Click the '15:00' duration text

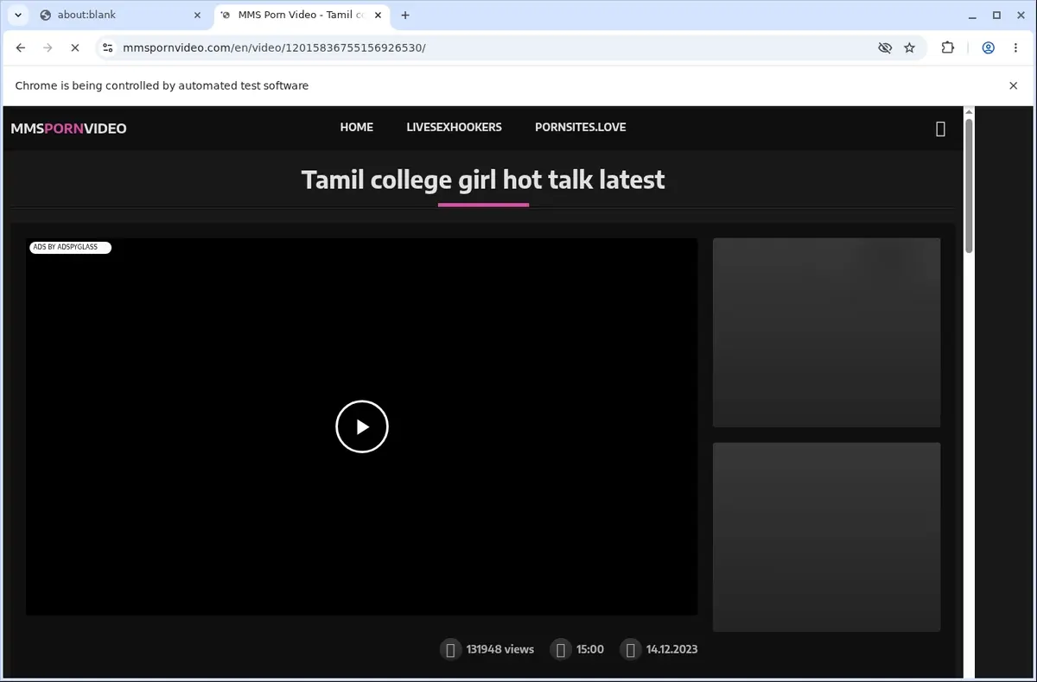tap(590, 649)
